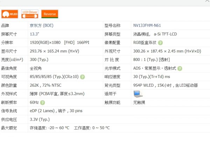
Task: Click help icon after 85/85/85/85 viewing angle
Action: click(x=82, y=77)
